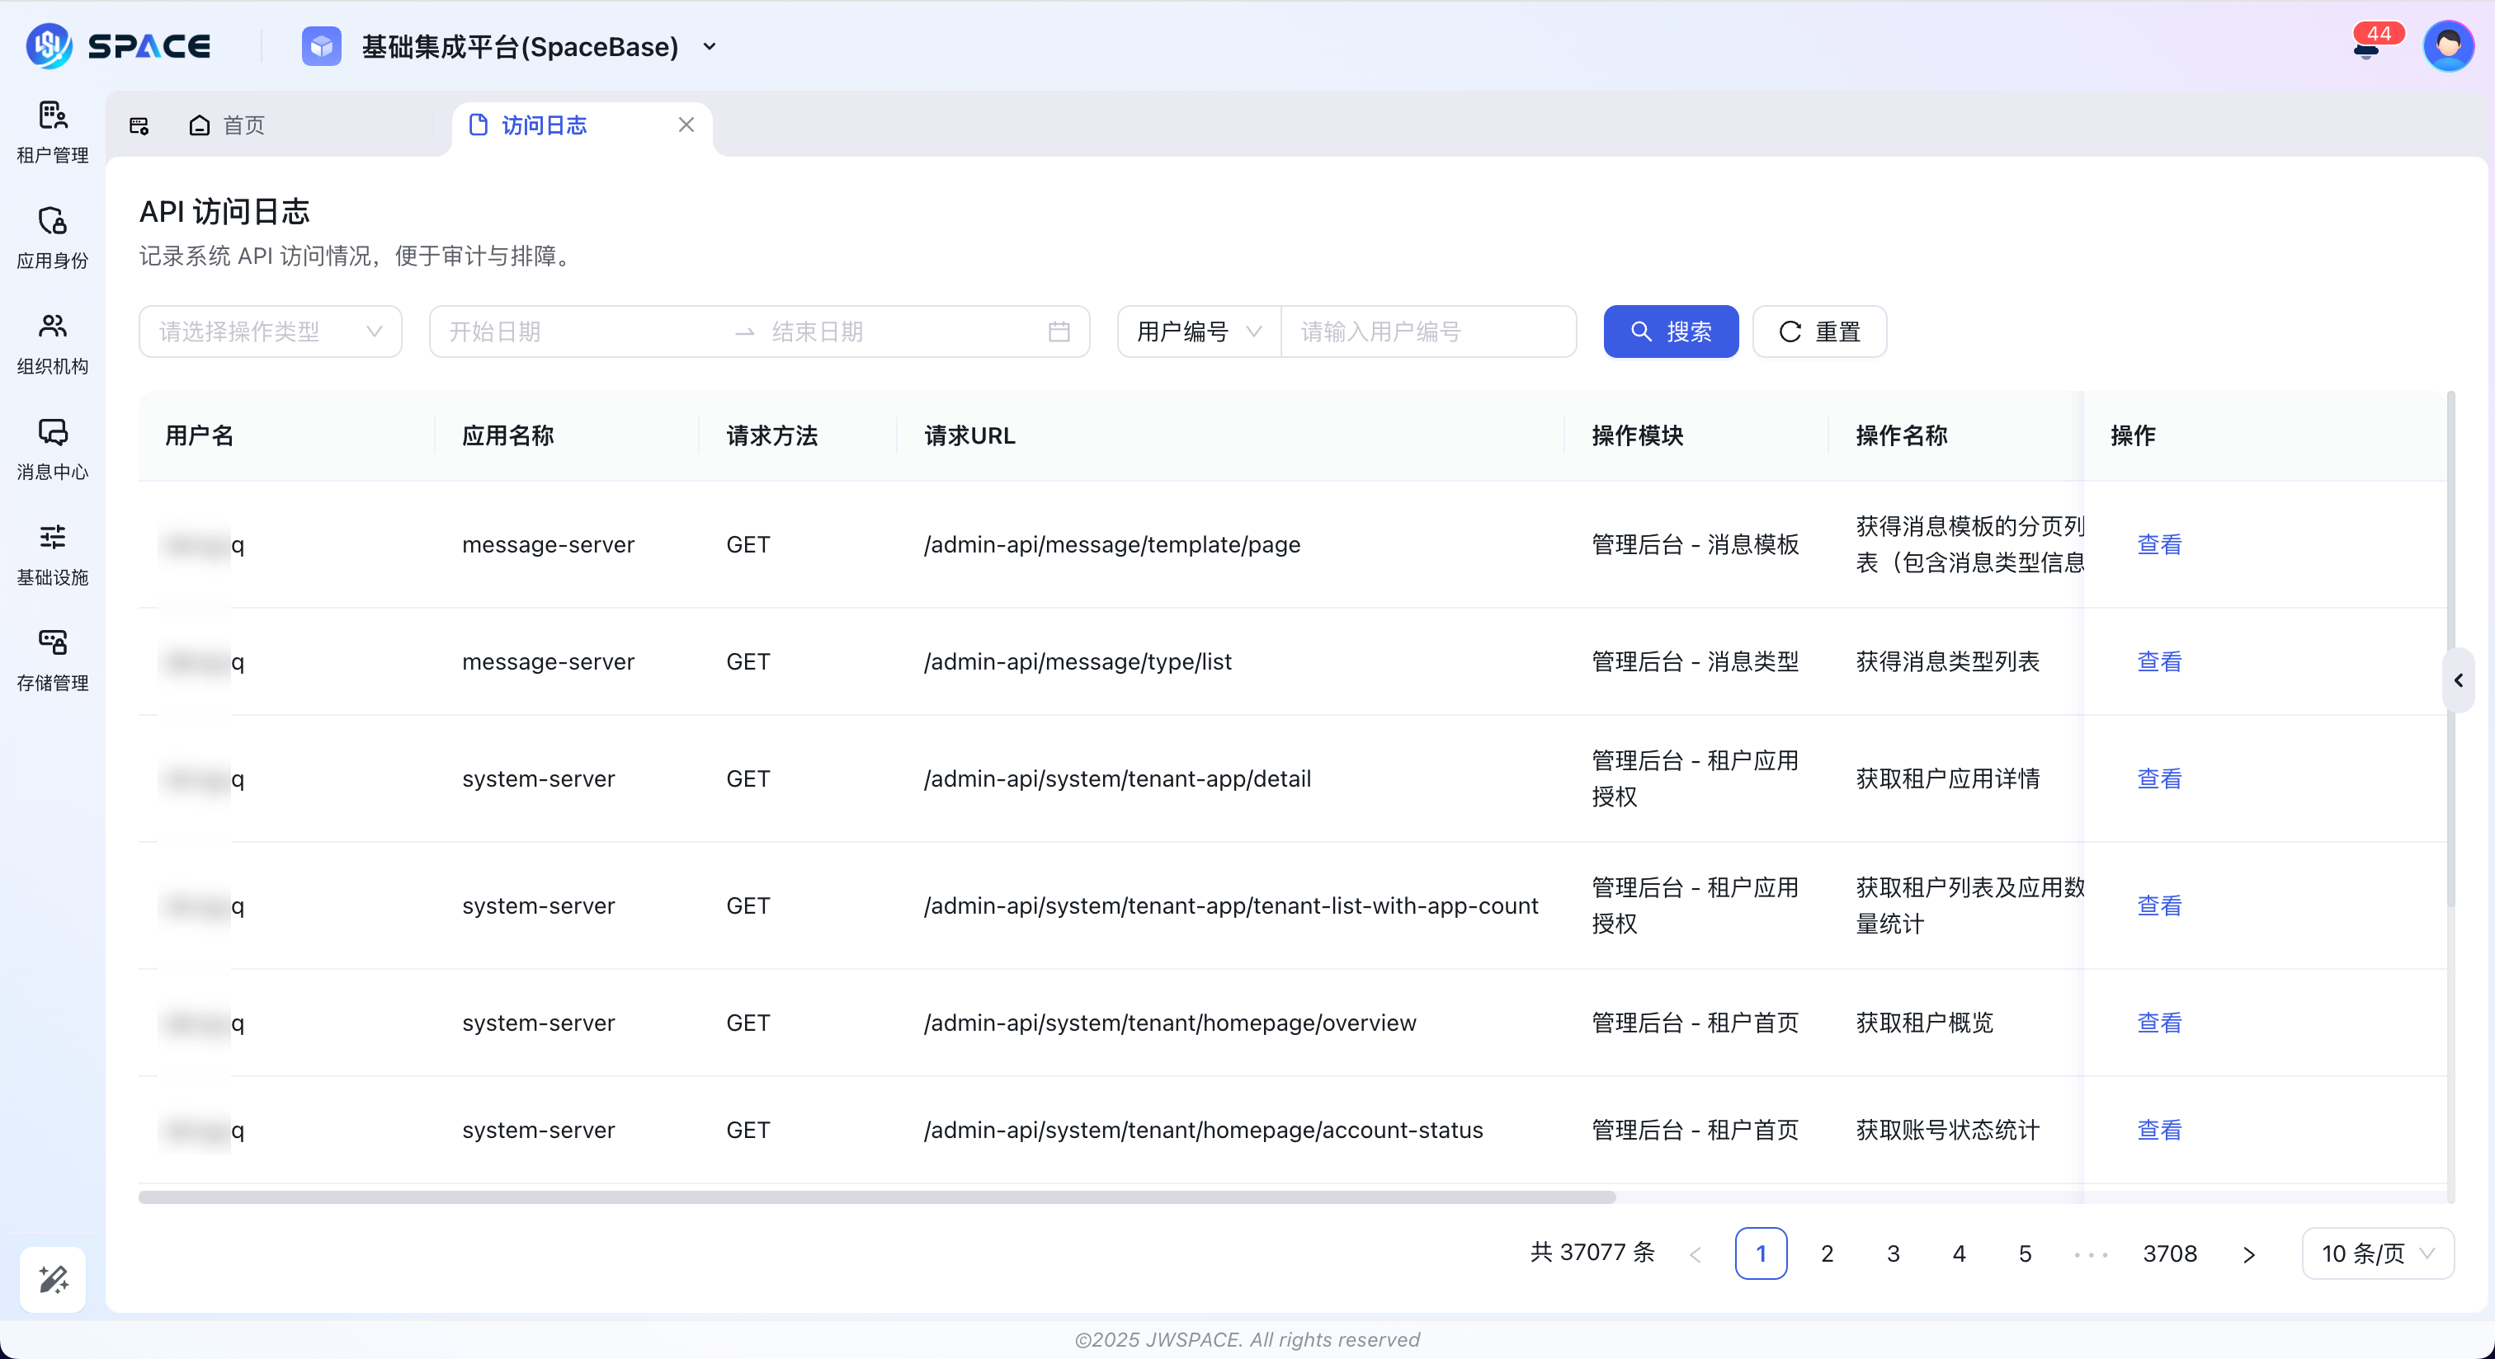Click 重置 to reset filters
The width and height of the screenshot is (2495, 1359).
click(1818, 331)
